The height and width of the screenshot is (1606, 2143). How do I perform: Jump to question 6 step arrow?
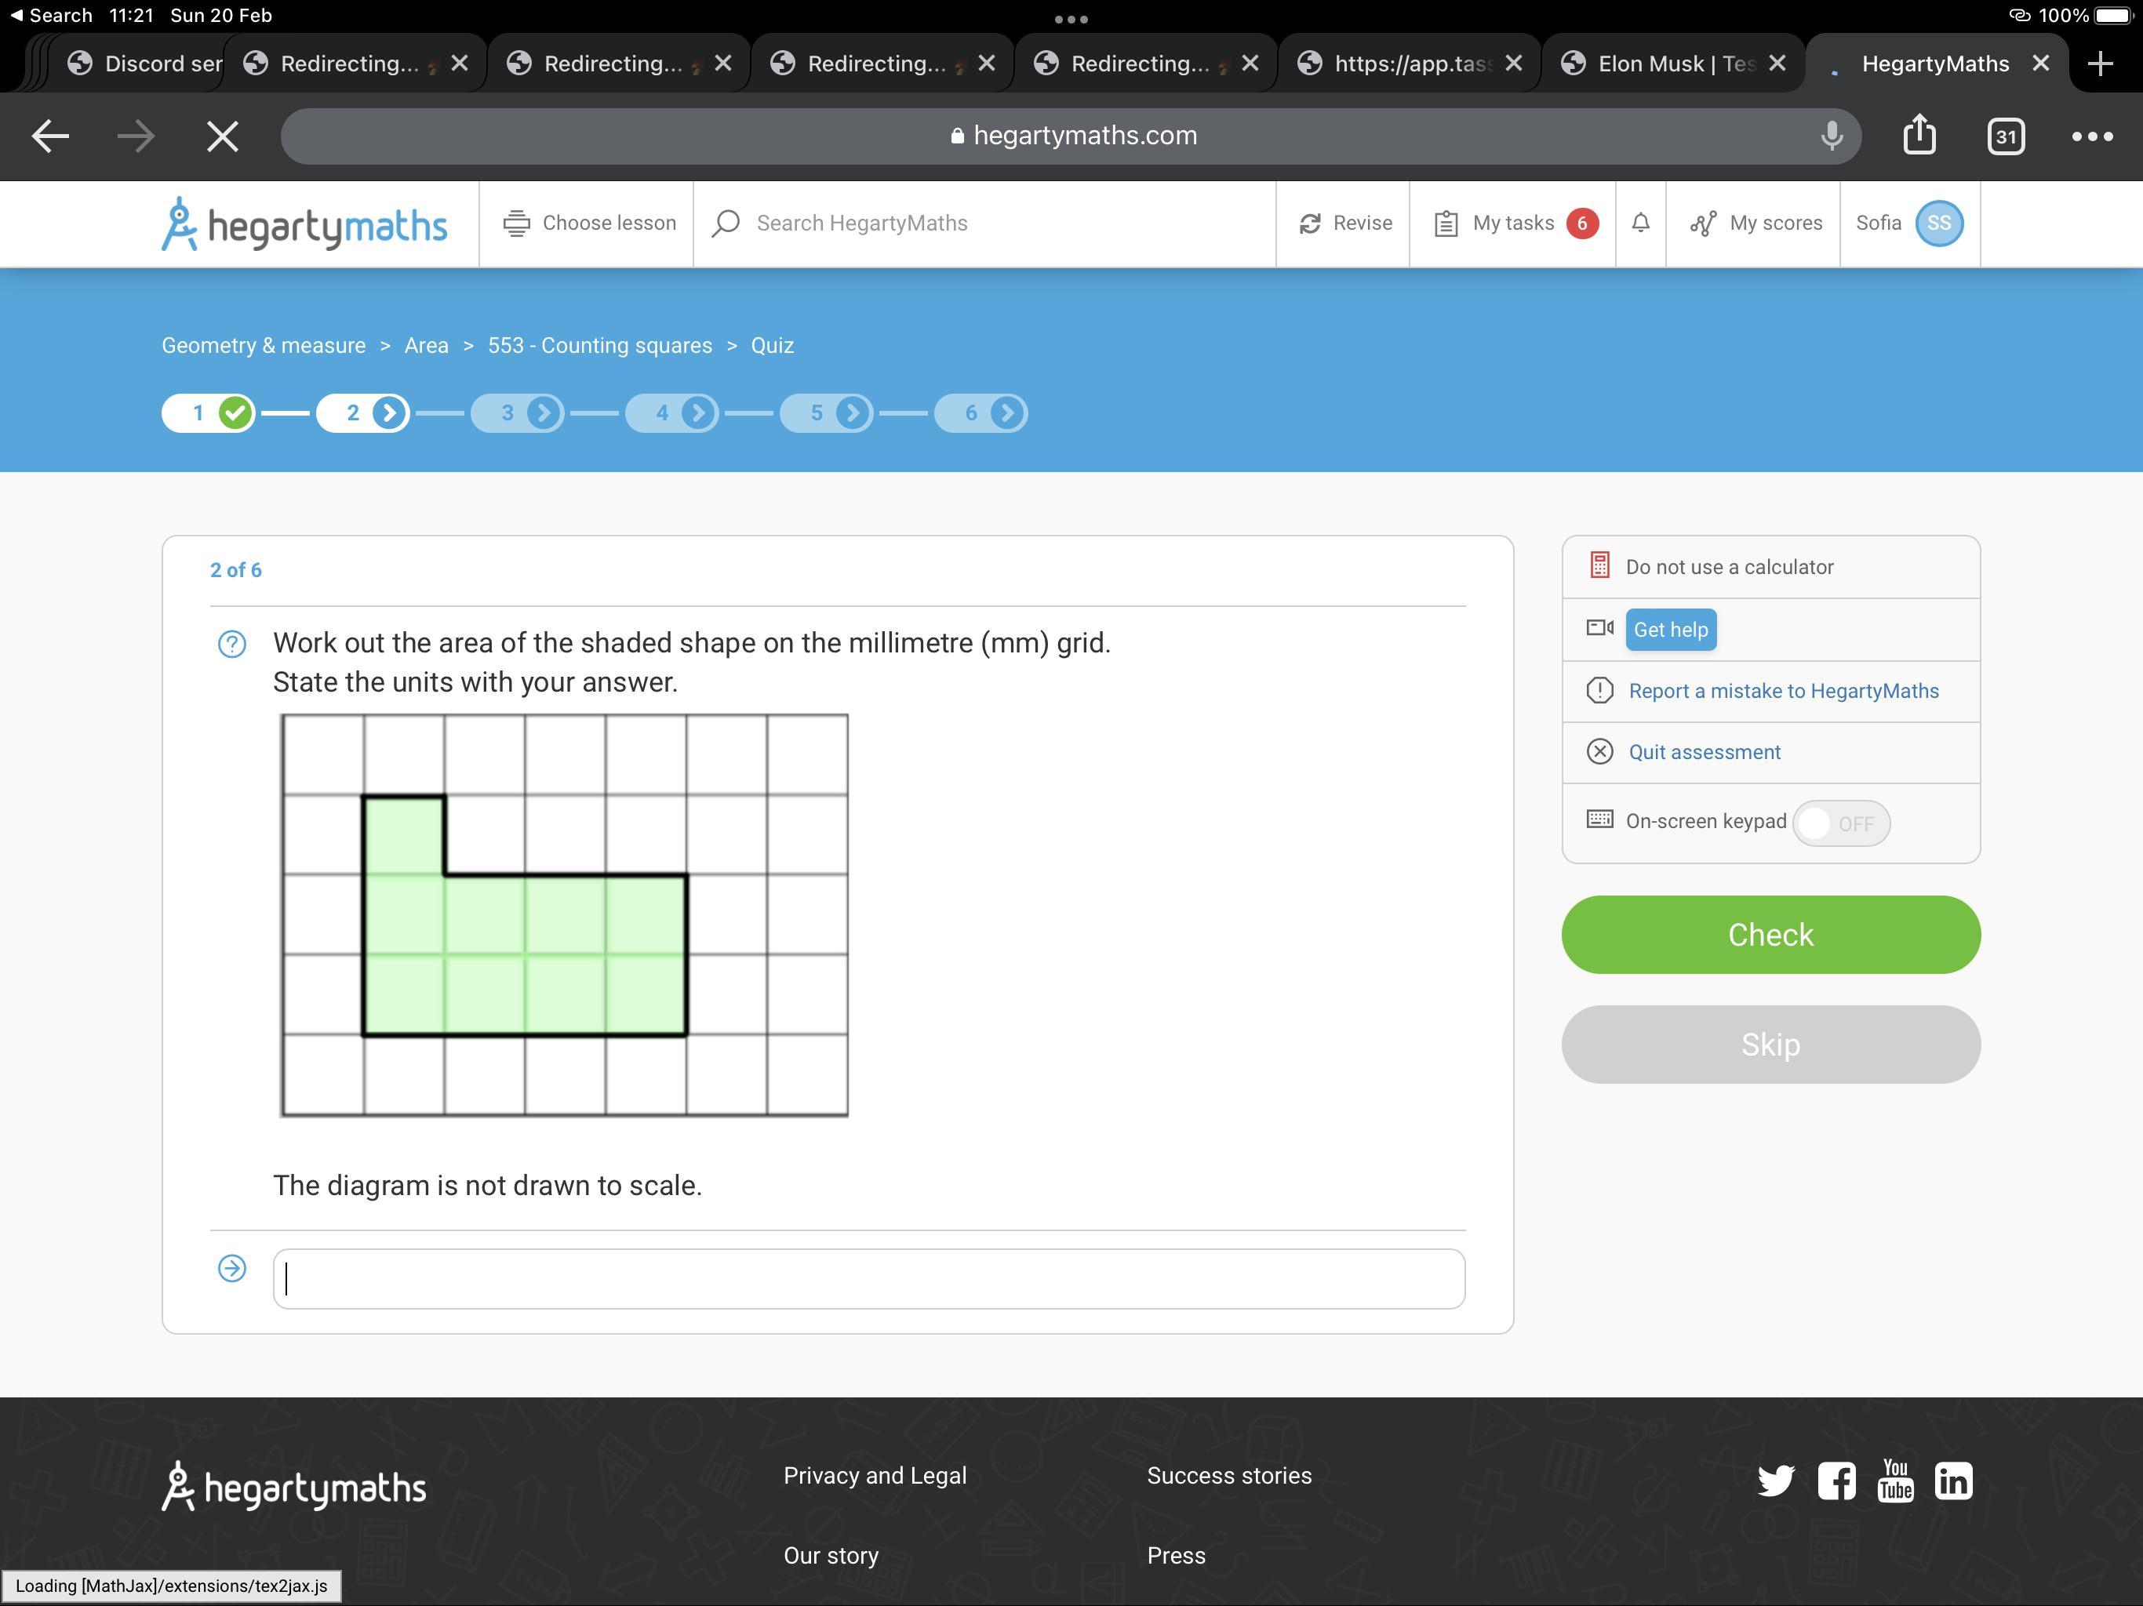[1006, 413]
